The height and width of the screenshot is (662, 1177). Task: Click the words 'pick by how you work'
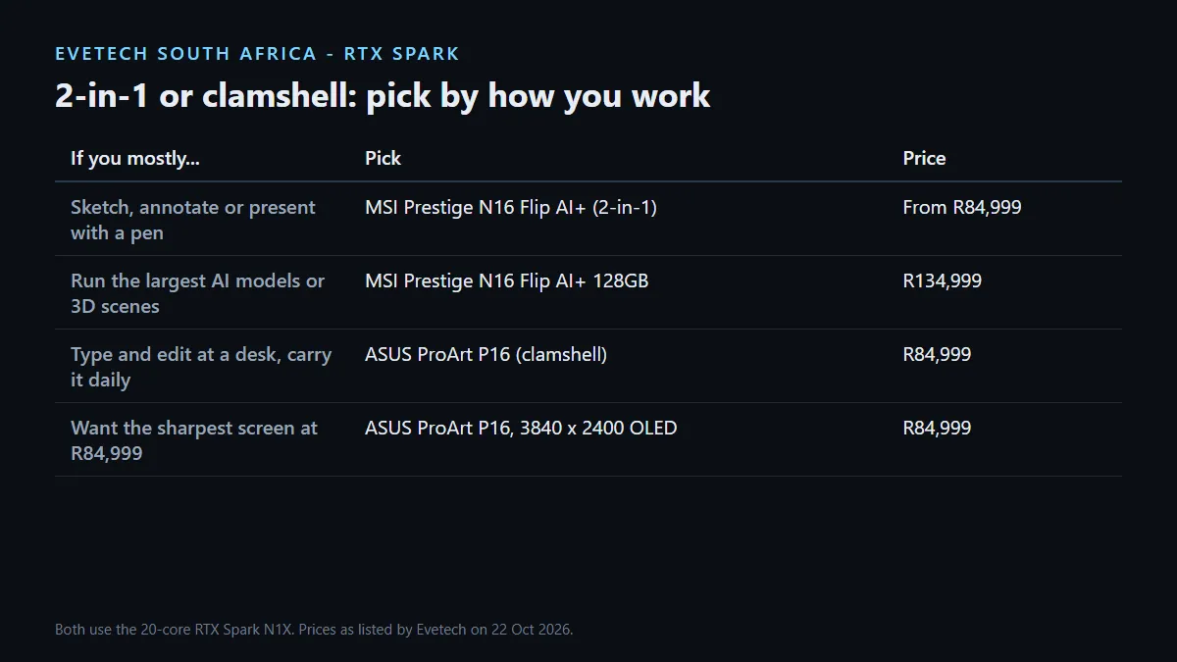point(538,96)
